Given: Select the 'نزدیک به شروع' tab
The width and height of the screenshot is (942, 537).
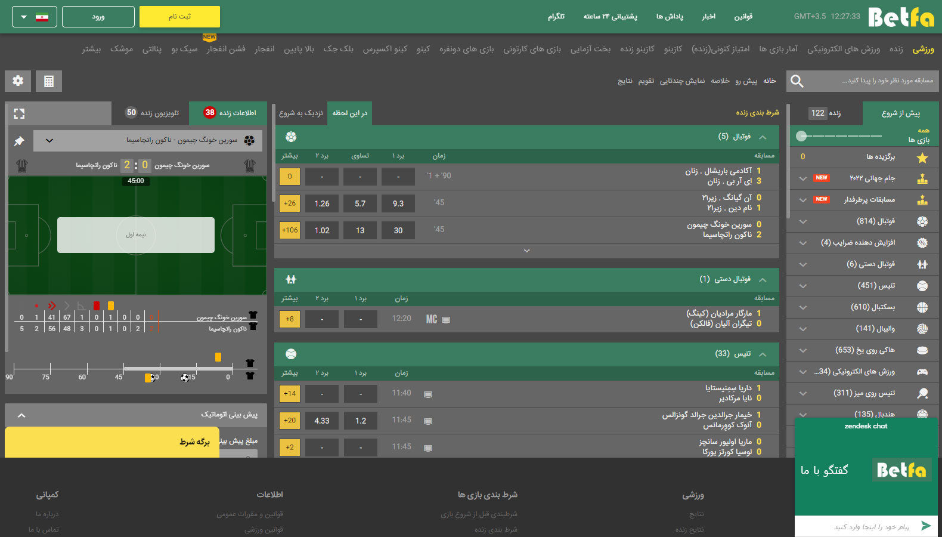Looking at the screenshot, I should [300, 113].
